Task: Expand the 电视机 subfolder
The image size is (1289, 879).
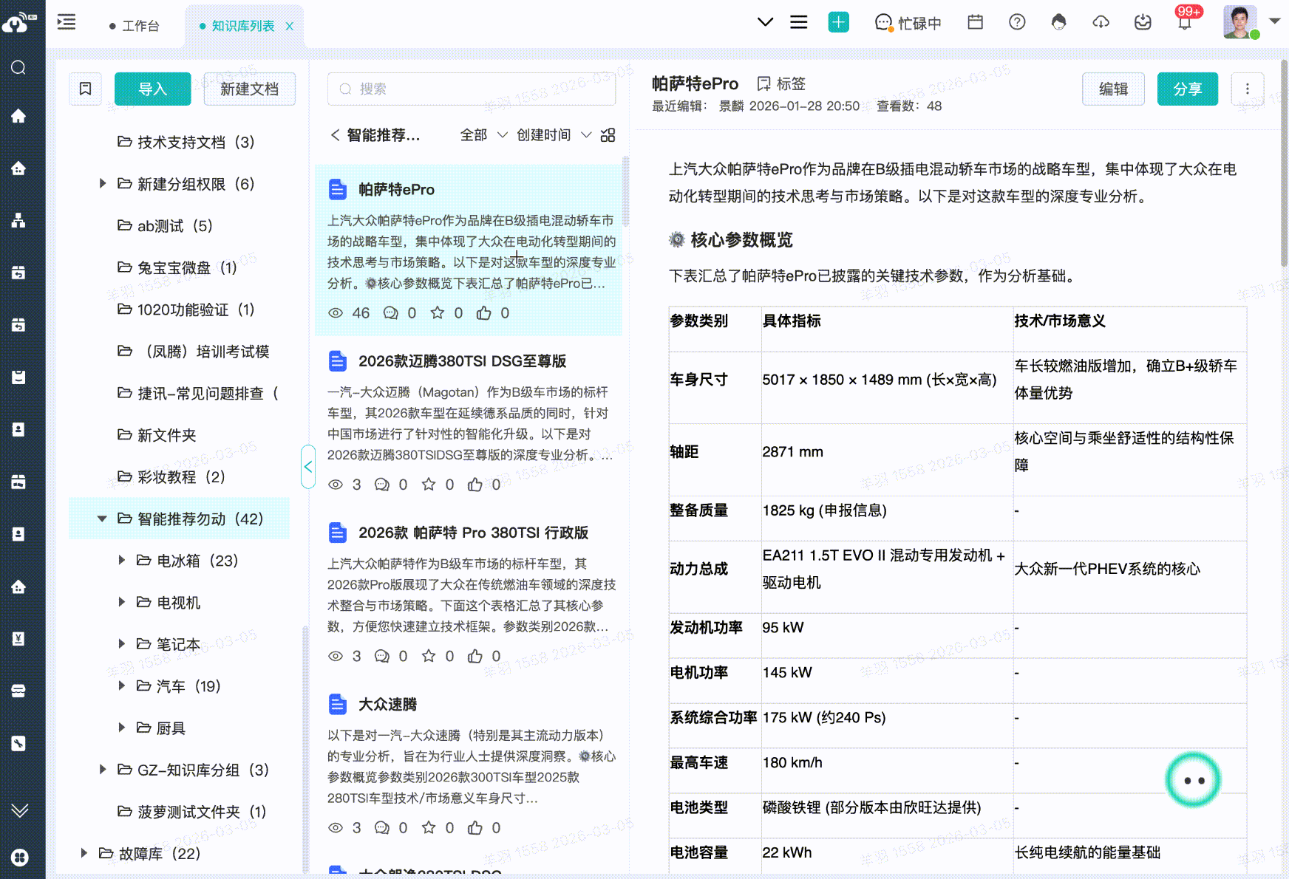Action: point(122,602)
